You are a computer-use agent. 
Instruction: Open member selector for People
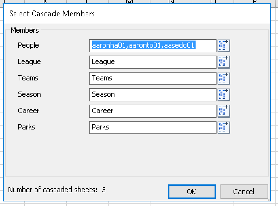[x=224, y=46]
